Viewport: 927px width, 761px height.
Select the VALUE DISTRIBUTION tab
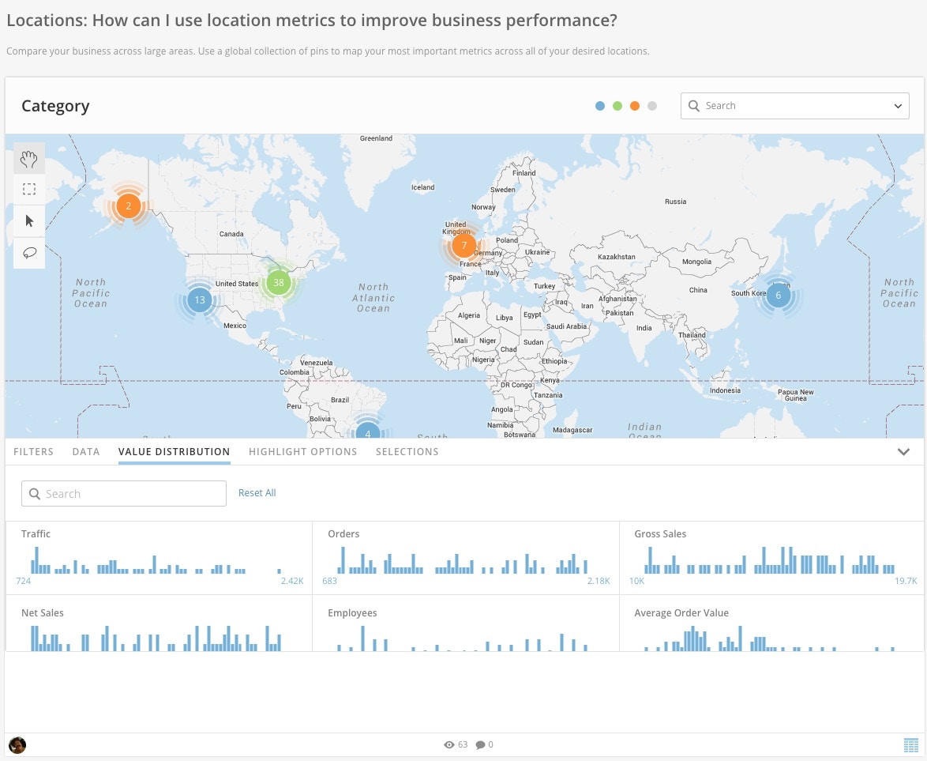tap(174, 451)
